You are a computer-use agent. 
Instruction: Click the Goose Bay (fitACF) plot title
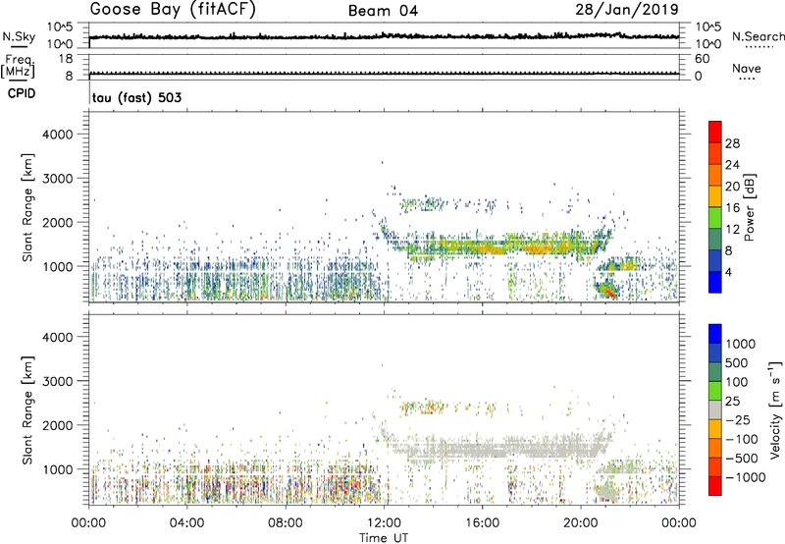coord(173,10)
